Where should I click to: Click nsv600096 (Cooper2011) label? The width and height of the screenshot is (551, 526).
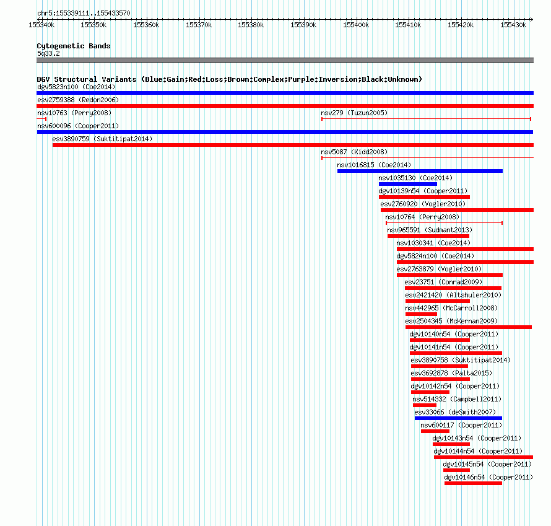click(78, 126)
